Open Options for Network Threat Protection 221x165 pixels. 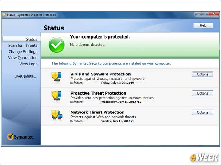tap(202, 112)
